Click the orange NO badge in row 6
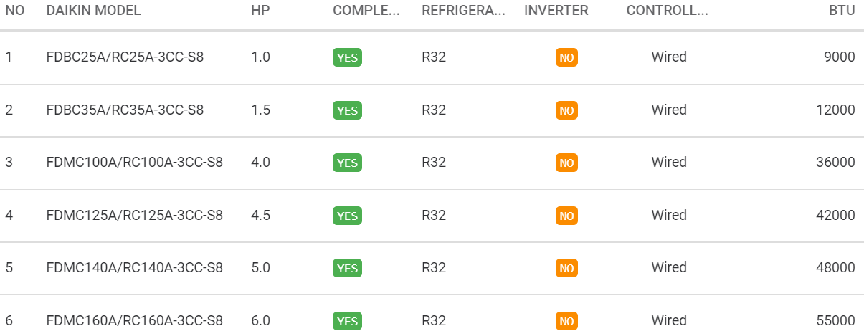The image size is (864, 336). pos(566,321)
